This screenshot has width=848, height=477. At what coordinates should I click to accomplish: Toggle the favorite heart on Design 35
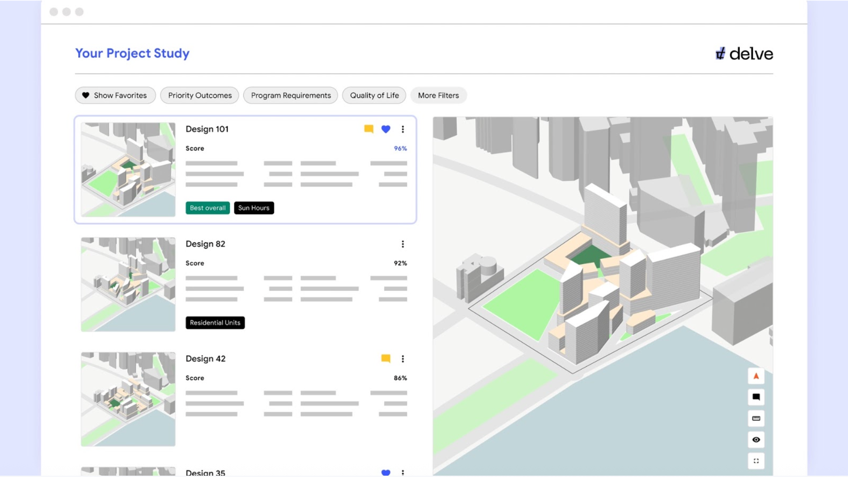386,472
